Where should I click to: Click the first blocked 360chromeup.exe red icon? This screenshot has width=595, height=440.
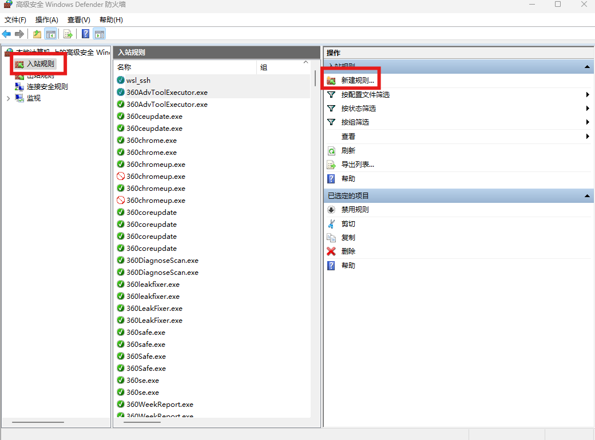(x=121, y=176)
